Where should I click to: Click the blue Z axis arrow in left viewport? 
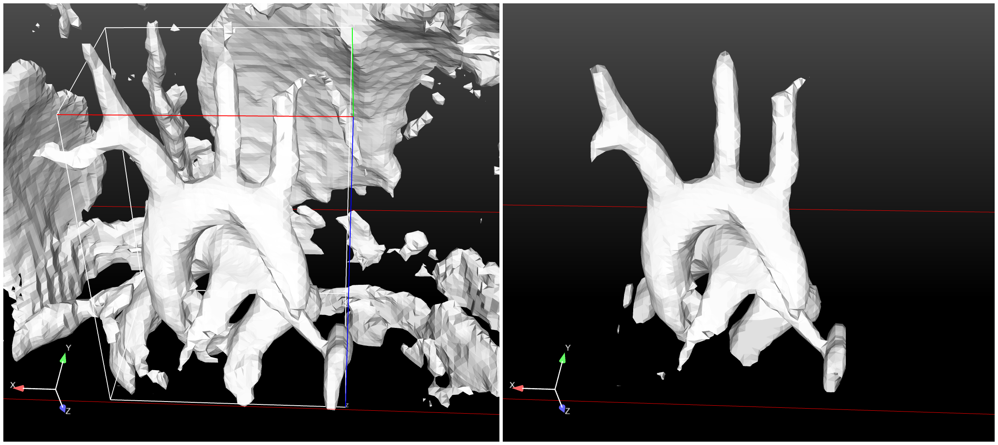point(62,408)
